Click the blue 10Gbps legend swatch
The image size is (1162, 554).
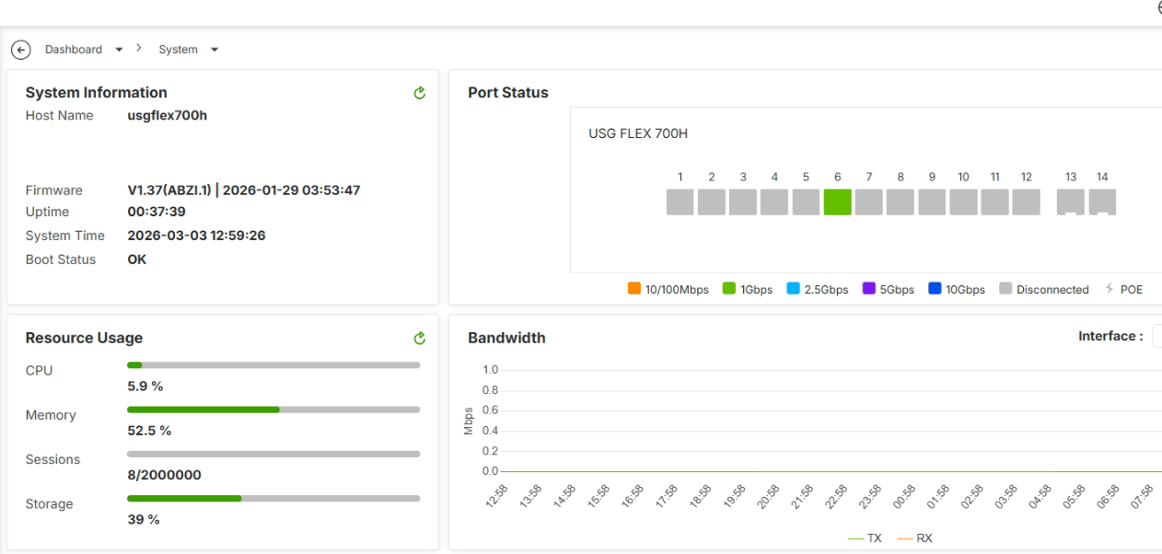point(935,288)
